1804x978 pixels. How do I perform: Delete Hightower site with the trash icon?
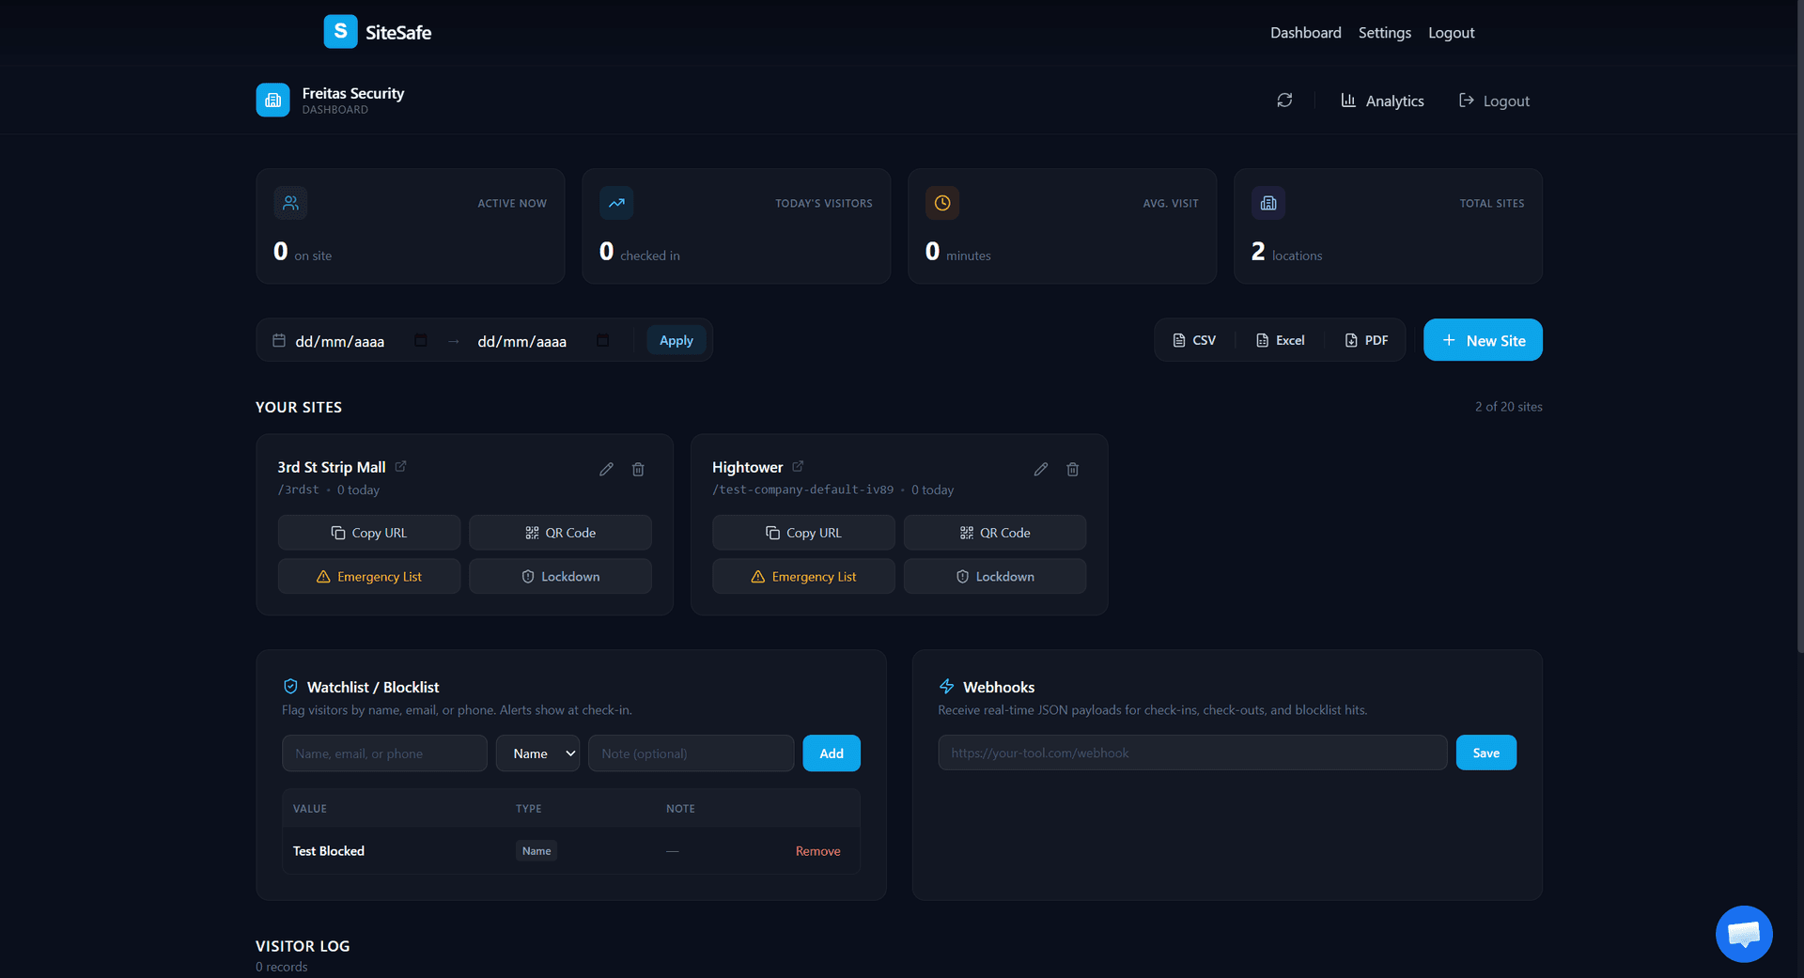(1073, 469)
